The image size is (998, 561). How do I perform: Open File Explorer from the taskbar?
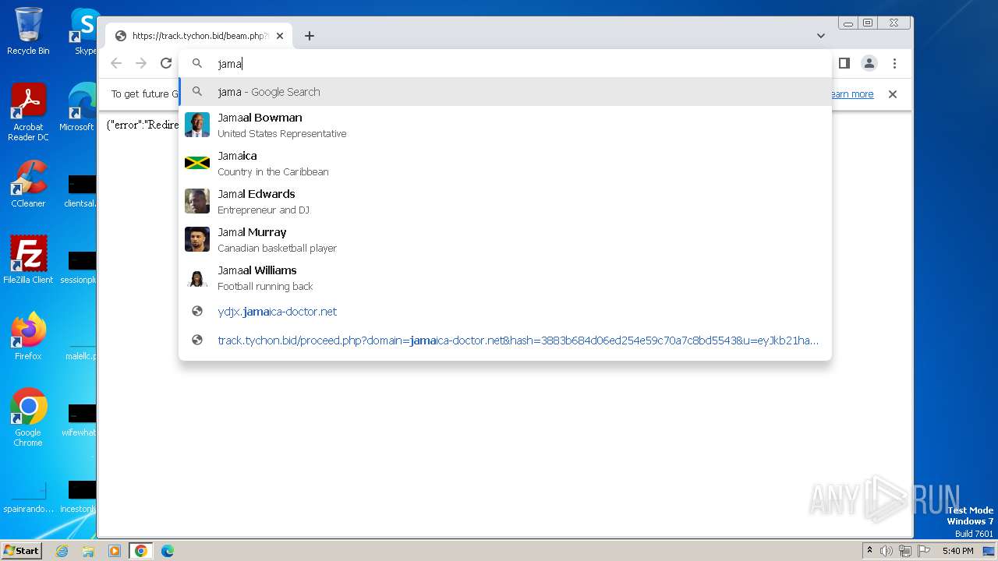[88, 551]
